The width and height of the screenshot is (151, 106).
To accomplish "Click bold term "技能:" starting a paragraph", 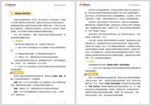I will pyautogui.click(x=16, y=89).
